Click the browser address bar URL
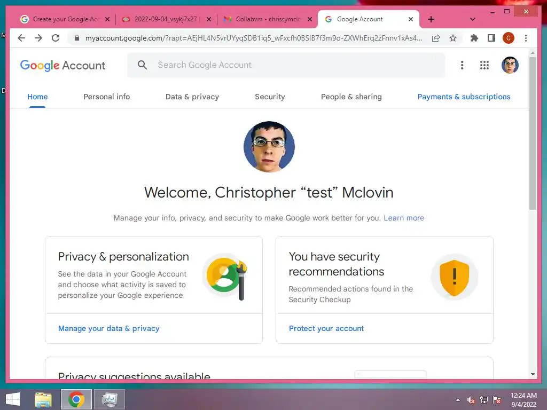The height and width of the screenshot is (410, 547). point(254,38)
